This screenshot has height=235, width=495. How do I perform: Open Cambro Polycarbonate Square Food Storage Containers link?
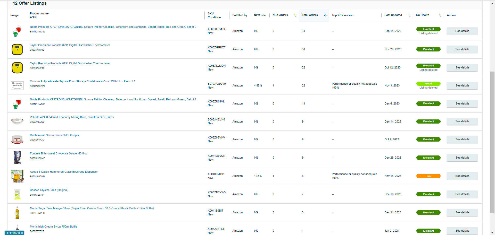pos(82,81)
